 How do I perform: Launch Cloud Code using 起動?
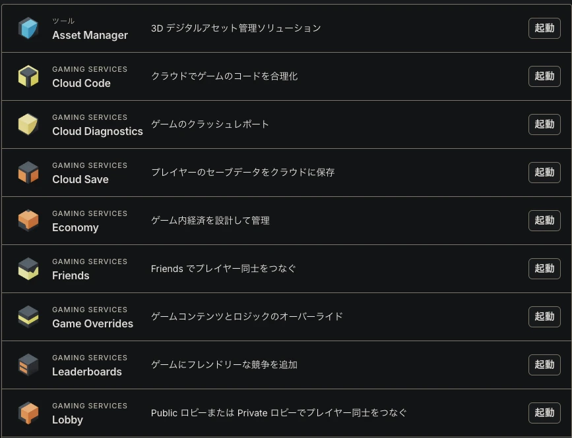544,76
